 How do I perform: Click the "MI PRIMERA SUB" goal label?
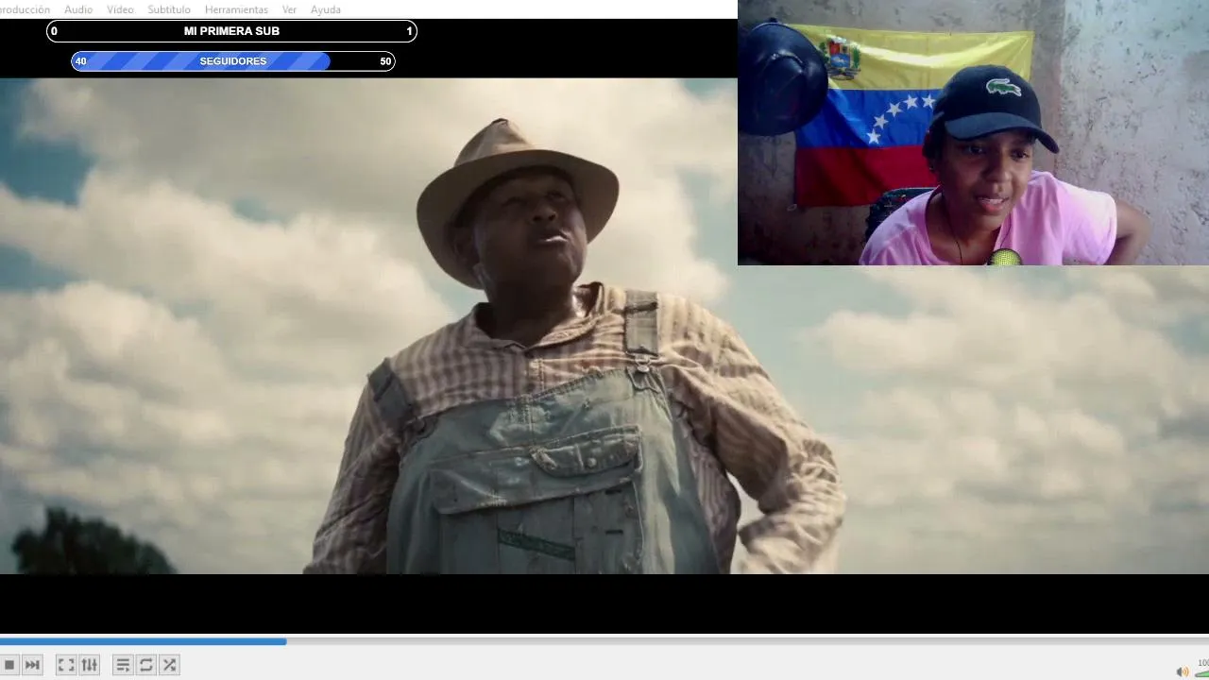pos(231,31)
